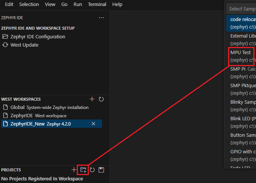Collapse the Projects section header

11,170
